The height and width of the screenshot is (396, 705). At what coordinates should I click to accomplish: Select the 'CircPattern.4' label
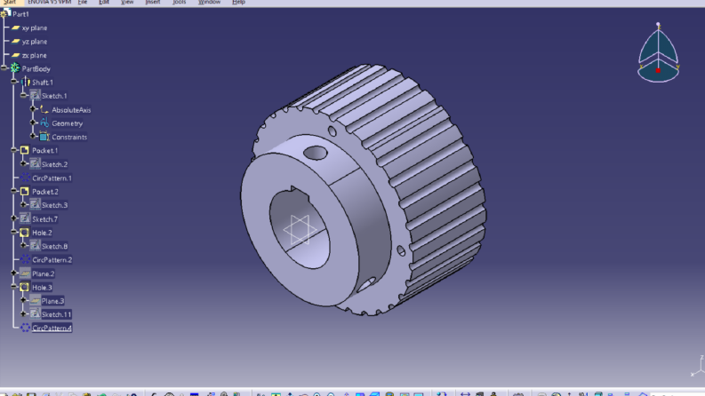click(52, 329)
